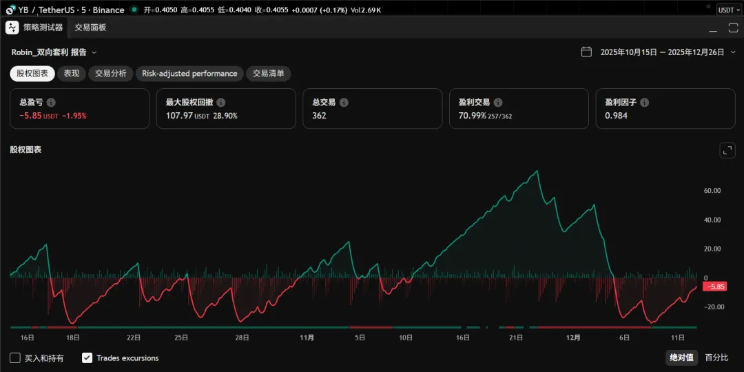Image resolution: width=744 pixels, height=372 pixels.
Task: Click the -5.85 price label on the axis
Action: pyautogui.click(x=714, y=287)
